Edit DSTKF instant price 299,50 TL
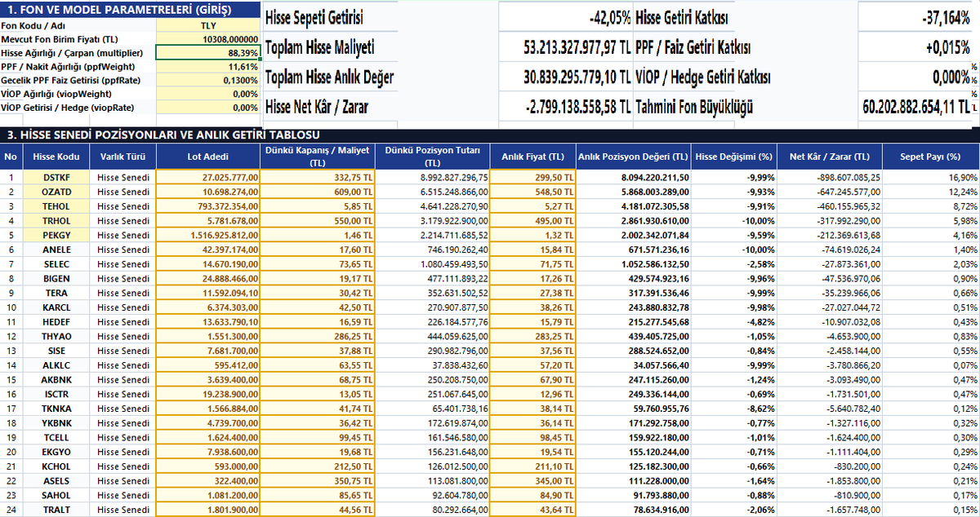Viewport: 980px width, 517px height. (x=532, y=177)
